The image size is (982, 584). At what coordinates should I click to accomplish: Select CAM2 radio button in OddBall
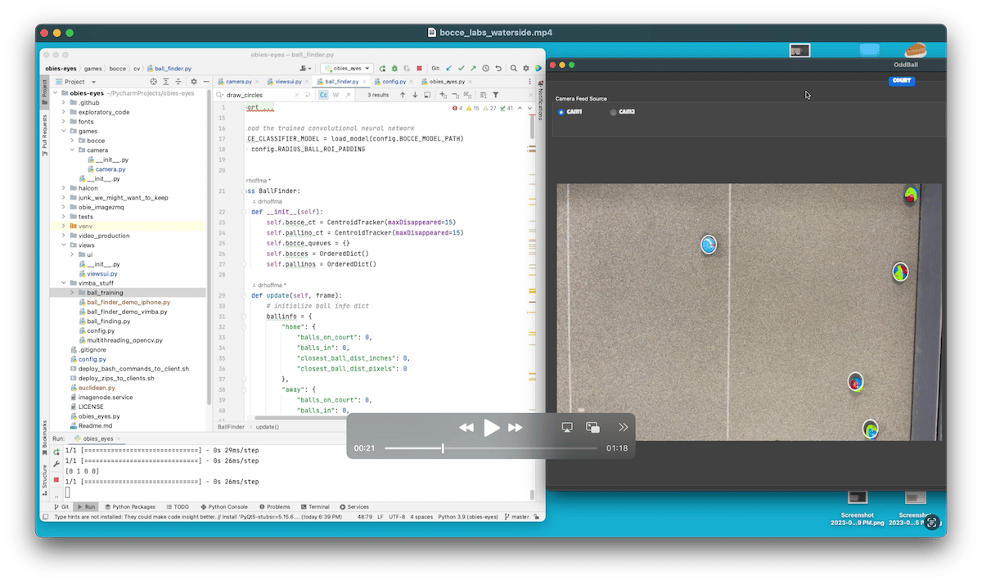[x=614, y=112]
